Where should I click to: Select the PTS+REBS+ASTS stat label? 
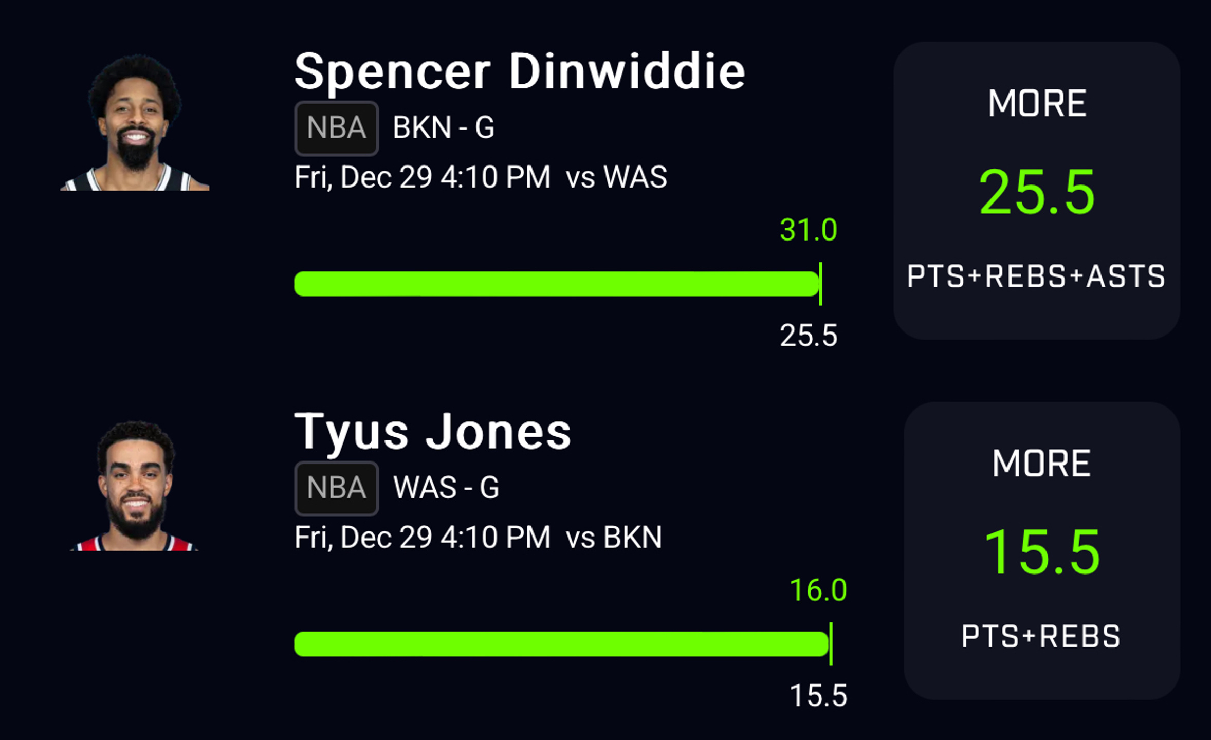point(1036,276)
